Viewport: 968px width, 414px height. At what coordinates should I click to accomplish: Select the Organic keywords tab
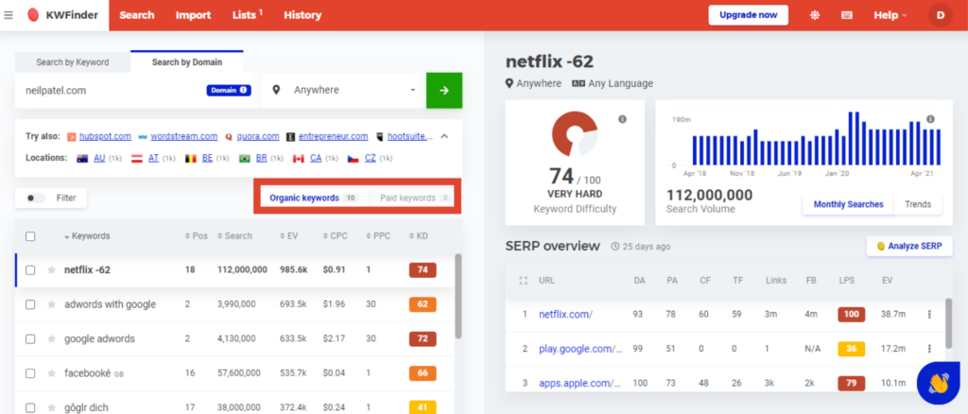[314, 198]
